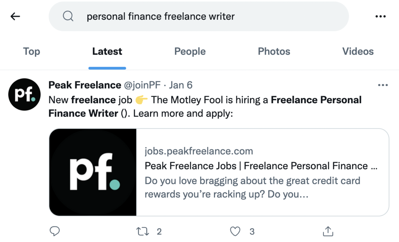Open the Photos tab
The image size is (399, 242).
274,51
